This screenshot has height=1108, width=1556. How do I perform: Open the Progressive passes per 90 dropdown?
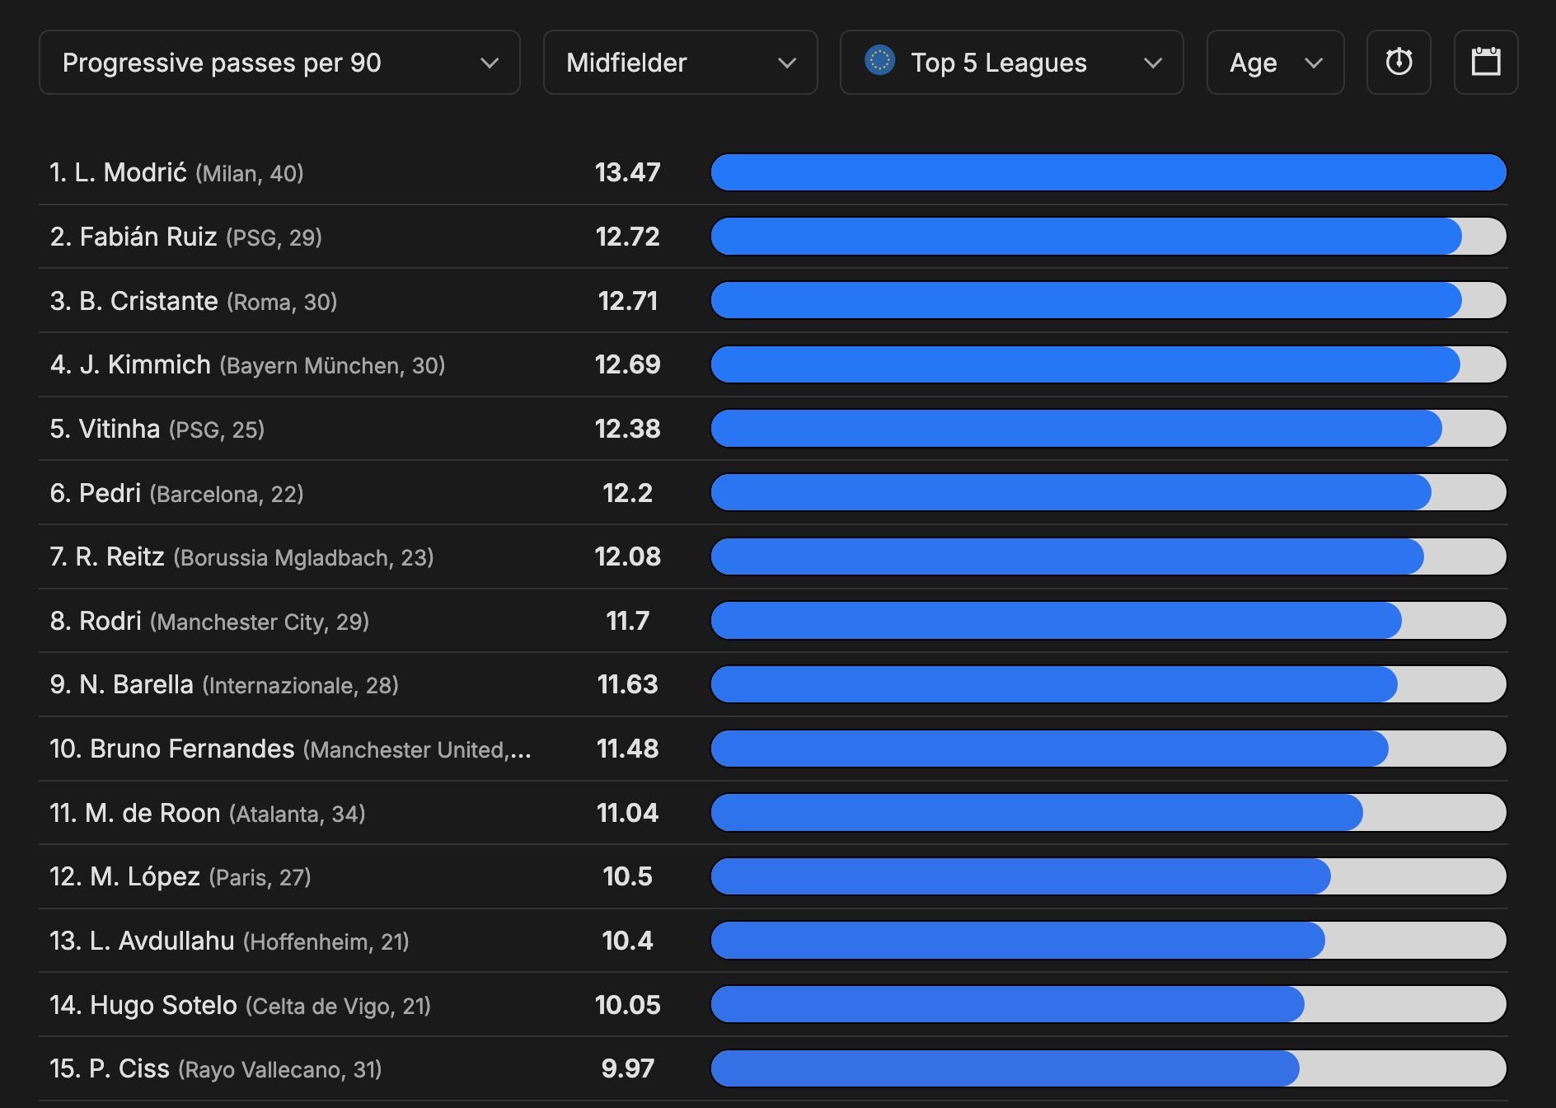click(x=279, y=63)
